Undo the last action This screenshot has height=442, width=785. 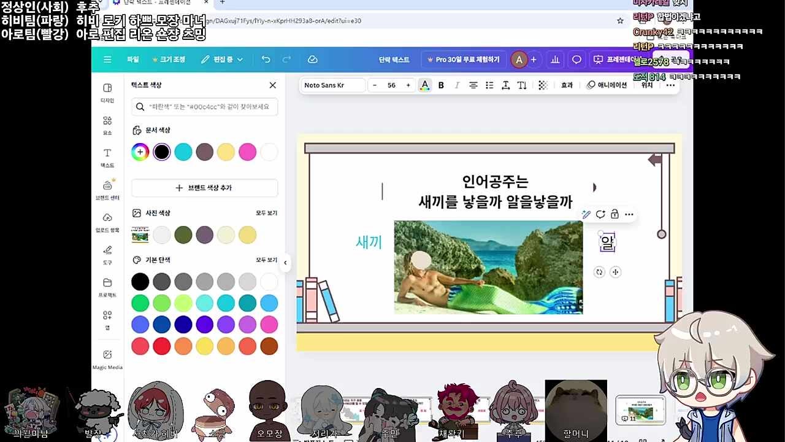tap(266, 60)
